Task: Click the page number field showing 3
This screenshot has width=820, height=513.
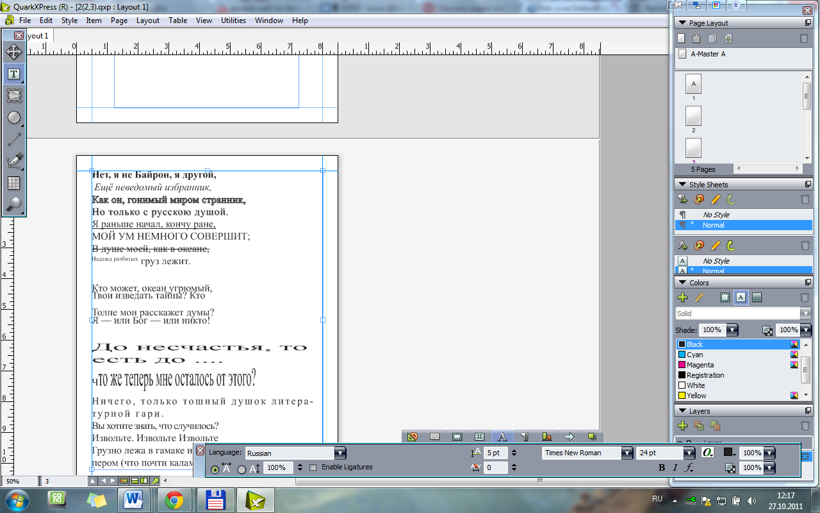Action: tap(64, 480)
